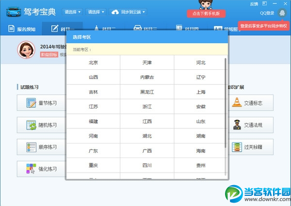The width and height of the screenshot is (291, 206).
Task: Select 河南 exam region
Action: click(x=93, y=136)
